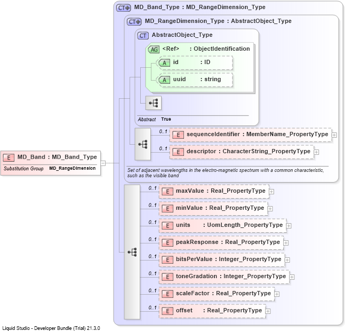Click the E icon of peakResponse
Image resolution: width=345 pixels, height=331 pixels.
tap(167, 243)
